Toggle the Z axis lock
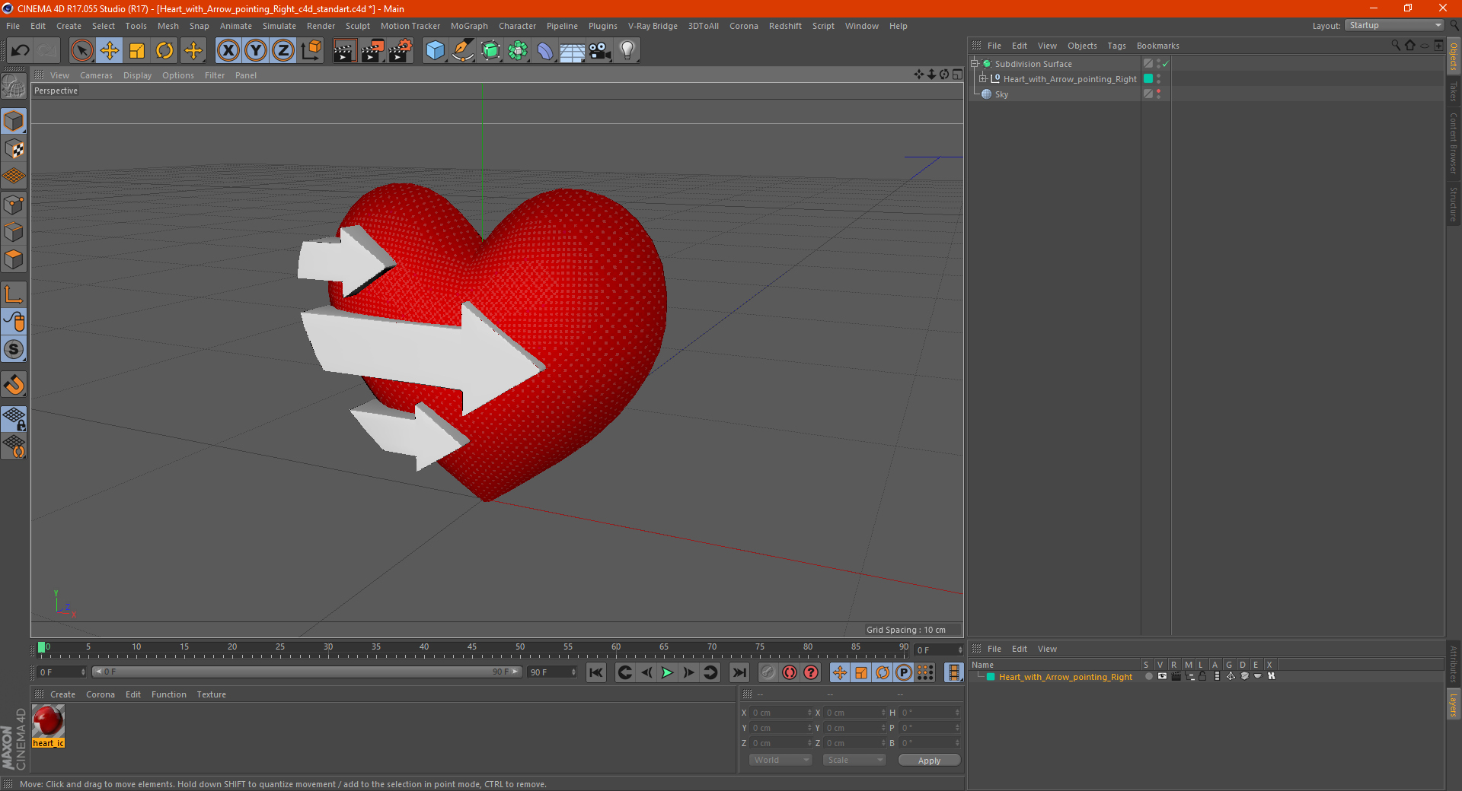The width and height of the screenshot is (1462, 791). [283, 51]
